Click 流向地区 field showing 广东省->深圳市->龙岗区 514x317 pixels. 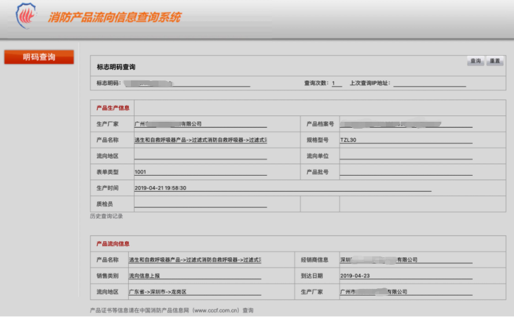tap(194, 292)
